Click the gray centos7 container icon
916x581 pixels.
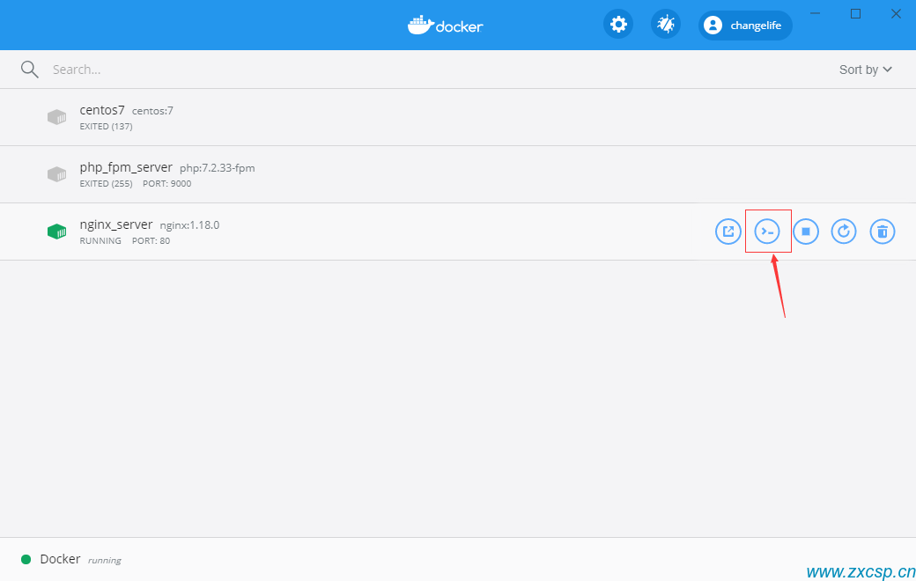pos(56,117)
